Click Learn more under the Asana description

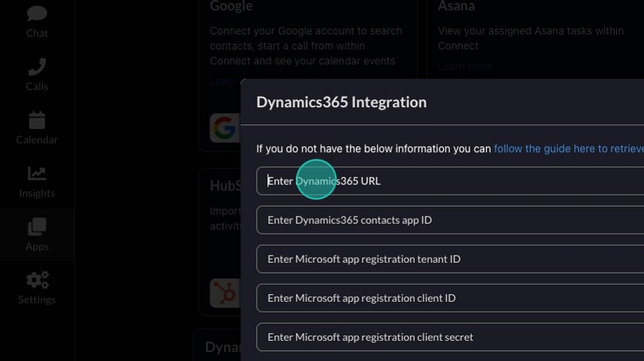(465, 66)
